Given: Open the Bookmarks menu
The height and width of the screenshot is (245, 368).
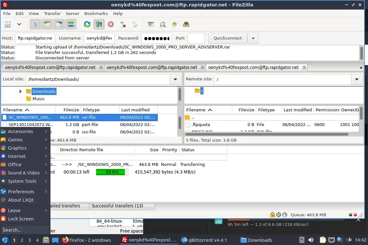Looking at the screenshot, I should [x=96, y=13].
